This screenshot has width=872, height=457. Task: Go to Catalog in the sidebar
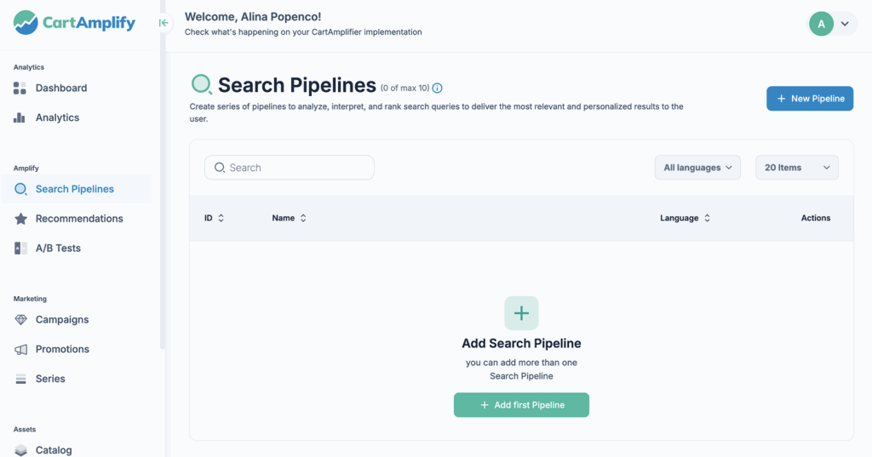pos(53,450)
